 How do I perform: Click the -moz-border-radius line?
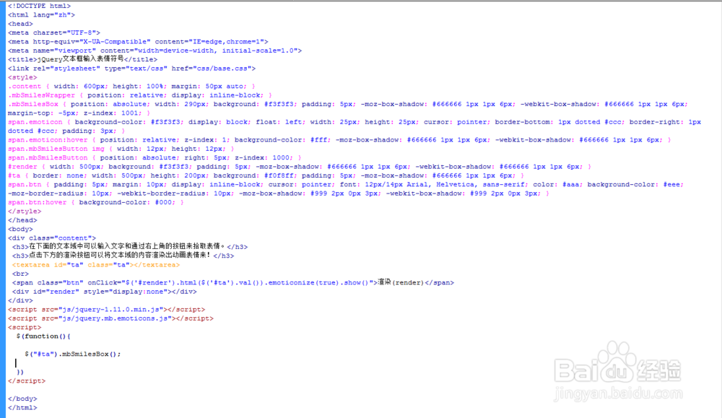(279, 193)
